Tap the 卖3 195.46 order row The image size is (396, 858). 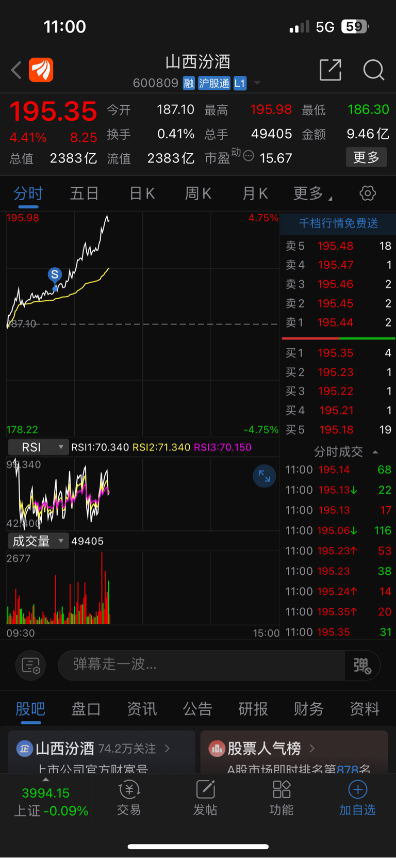pos(338,284)
